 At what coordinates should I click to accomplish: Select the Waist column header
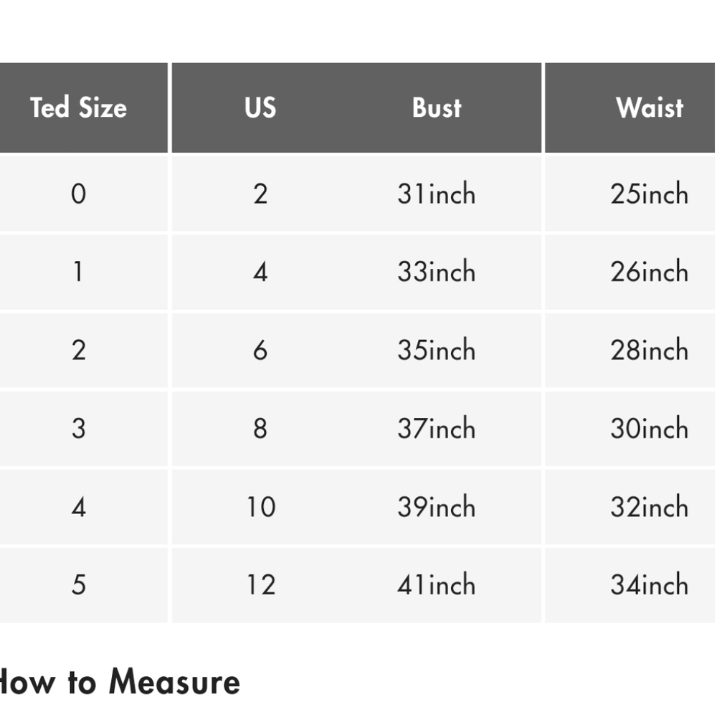coord(650,108)
